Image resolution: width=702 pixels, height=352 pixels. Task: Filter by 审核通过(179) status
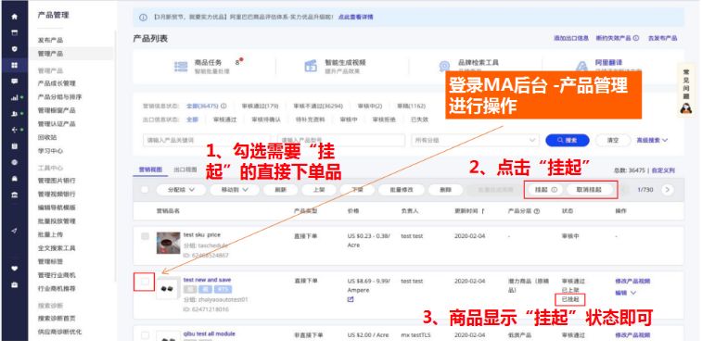(x=260, y=106)
